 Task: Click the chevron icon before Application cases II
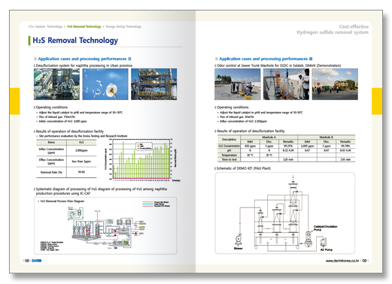[35, 59]
